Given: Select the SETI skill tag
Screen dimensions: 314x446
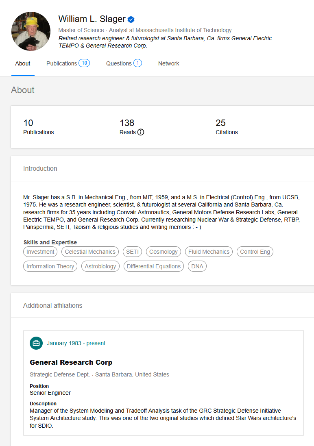Looking at the screenshot, I should tap(132, 252).
